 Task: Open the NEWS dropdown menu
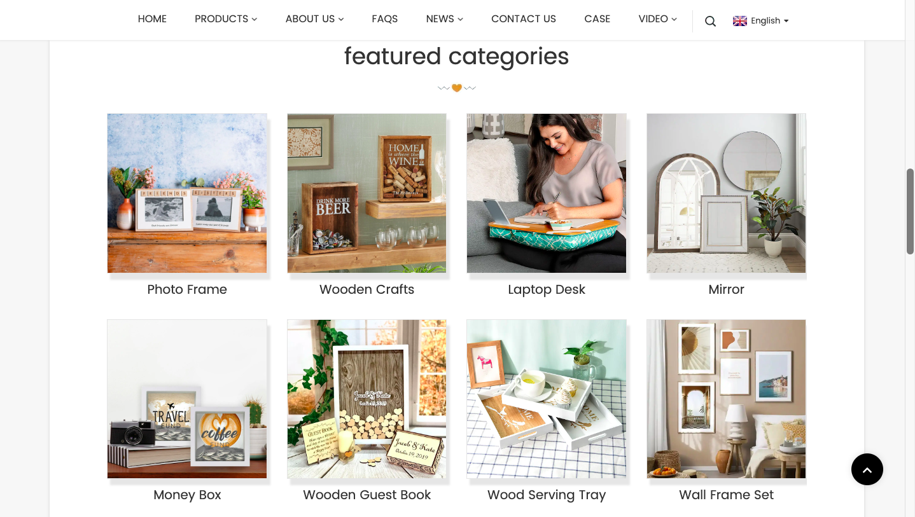(x=445, y=19)
